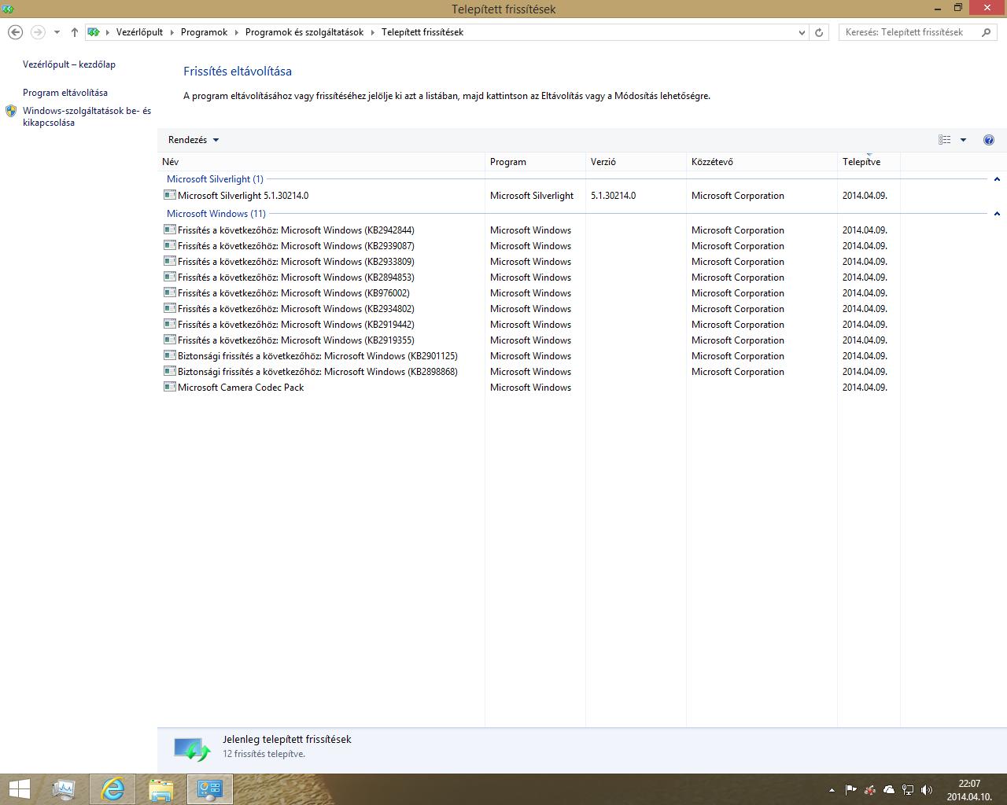Open the first pinned taskbar app icon

(x=64, y=789)
